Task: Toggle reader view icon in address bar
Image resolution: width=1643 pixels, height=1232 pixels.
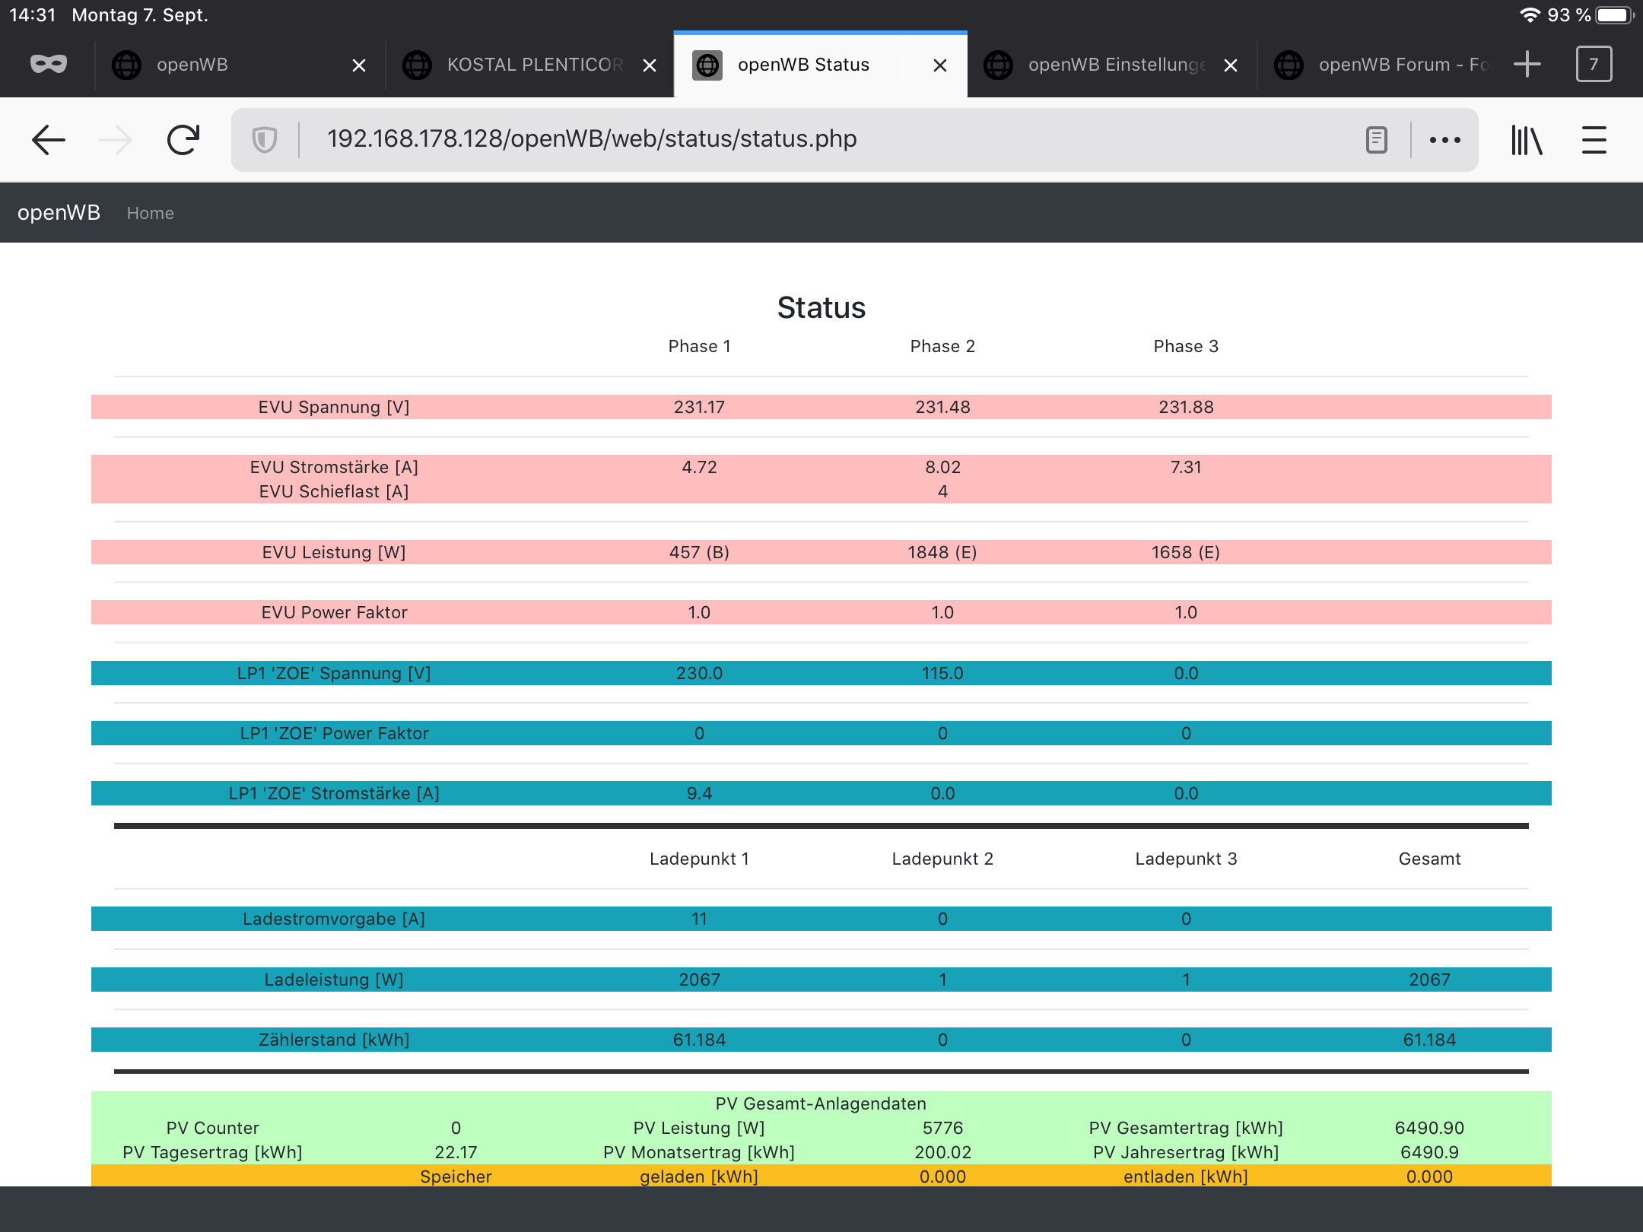Action: tap(1376, 140)
